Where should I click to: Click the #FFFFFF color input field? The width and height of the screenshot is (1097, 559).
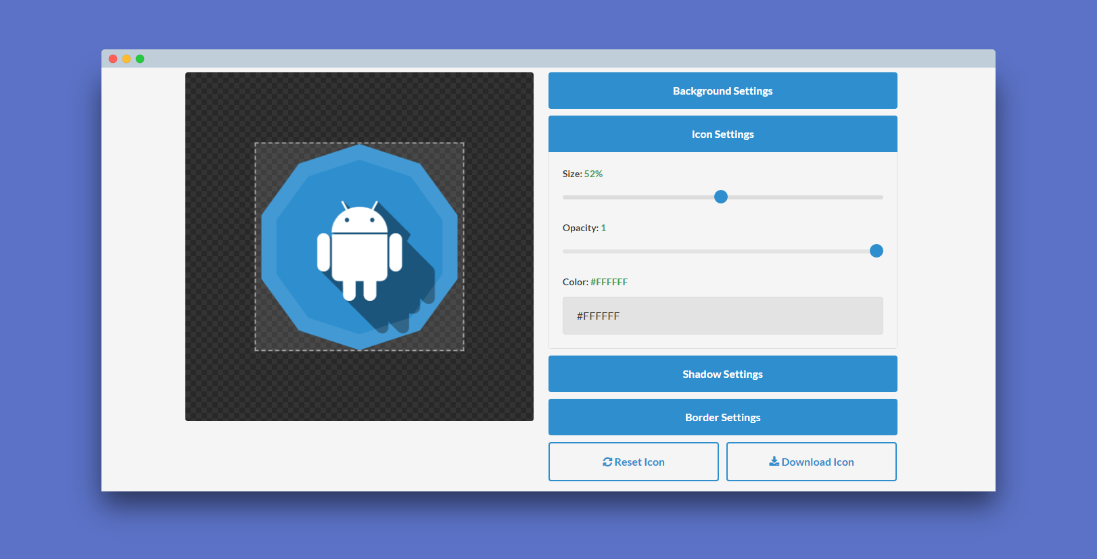point(722,316)
